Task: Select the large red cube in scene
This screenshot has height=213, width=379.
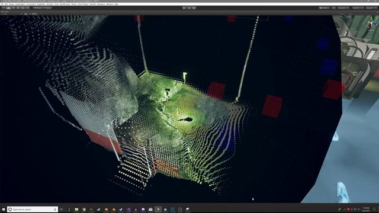Action: point(272,106)
